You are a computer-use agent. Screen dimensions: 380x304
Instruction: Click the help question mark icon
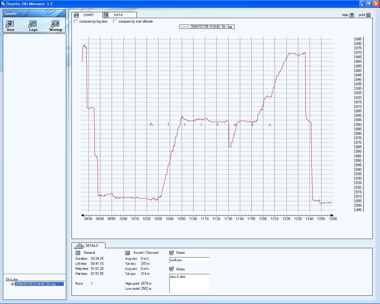pos(352,15)
